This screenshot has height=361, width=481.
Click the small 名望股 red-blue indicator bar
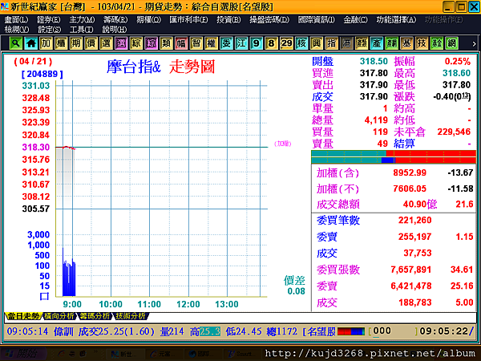351,331
